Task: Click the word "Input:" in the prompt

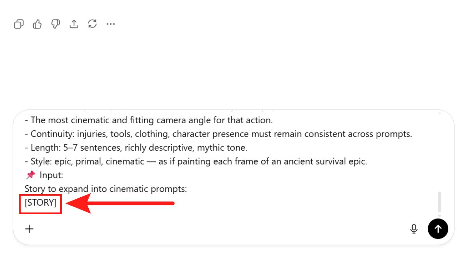Action: pyautogui.click(x=51, y=175)
